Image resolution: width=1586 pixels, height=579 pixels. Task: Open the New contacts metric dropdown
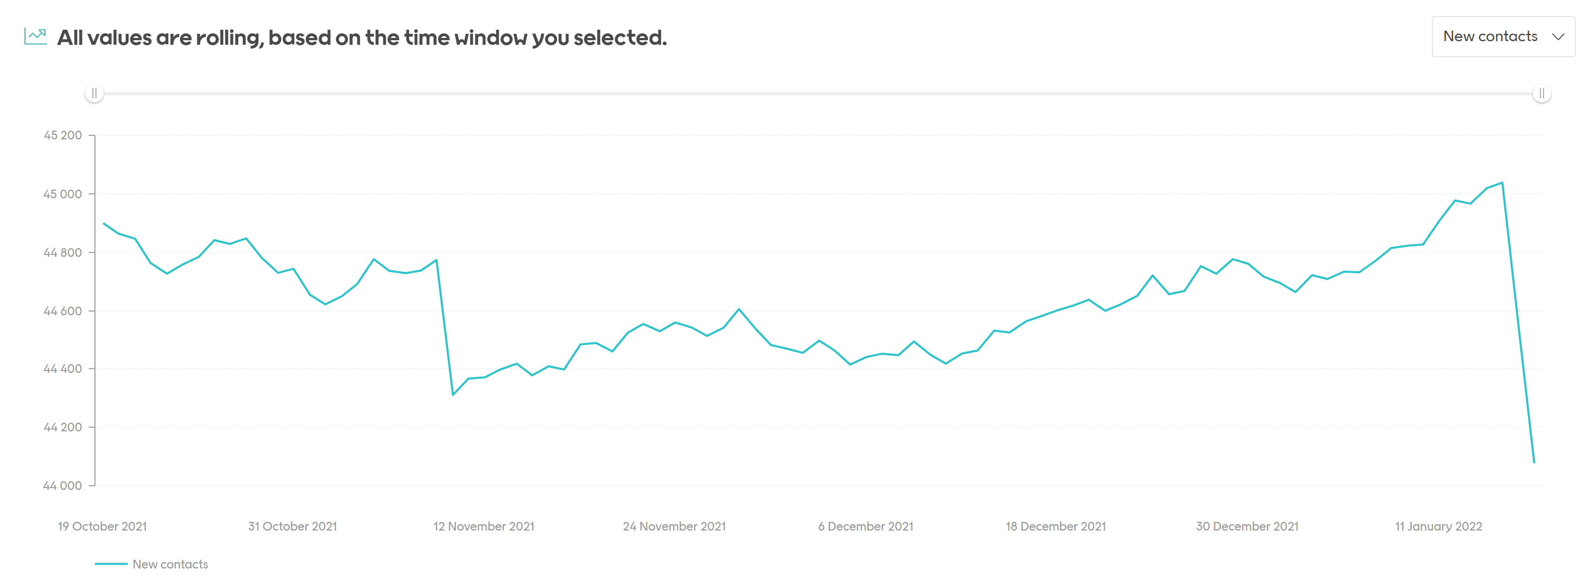1490,36
